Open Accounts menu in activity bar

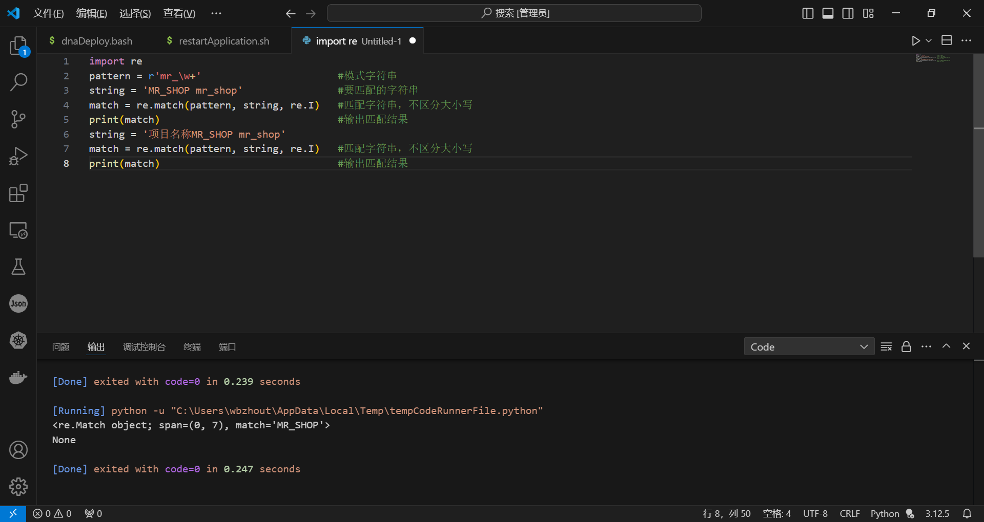point(18,450)
